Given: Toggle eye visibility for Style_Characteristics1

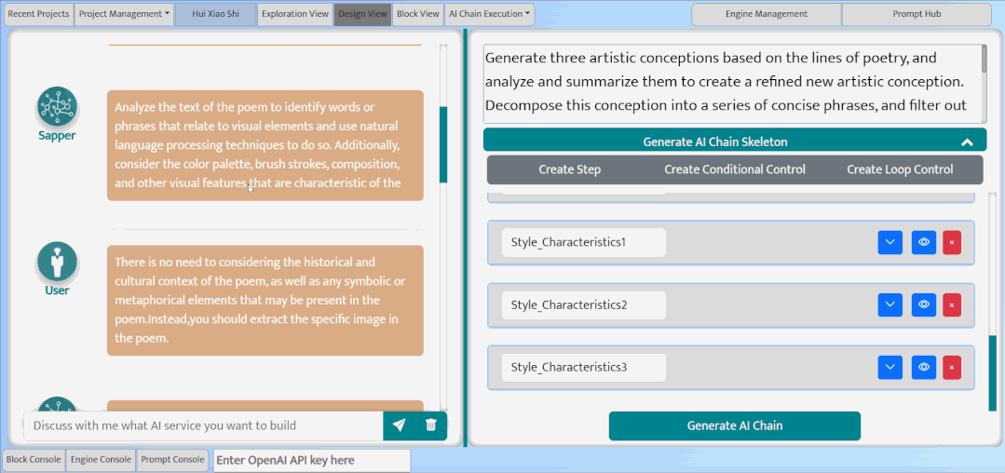Looking at the screenshot, I should point(924,242).
